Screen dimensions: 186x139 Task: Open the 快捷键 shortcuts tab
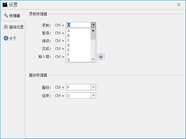12,15
